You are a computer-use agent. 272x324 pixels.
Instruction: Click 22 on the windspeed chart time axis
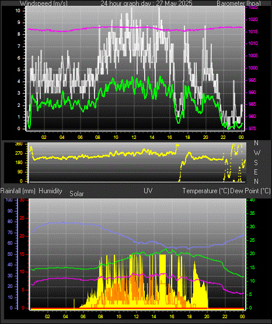(223, 137)
